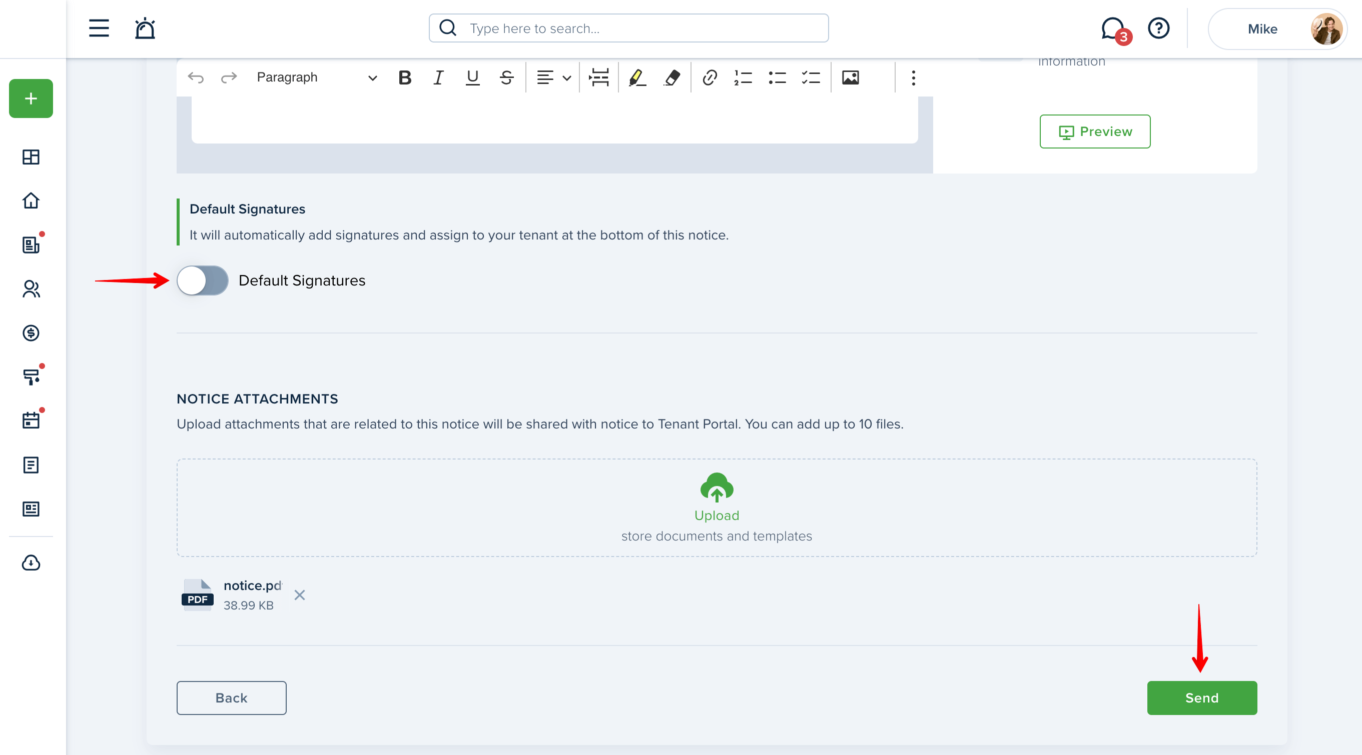Click the search magnifier icon
Screen dimensions: 1362x755
pos(448,28)
